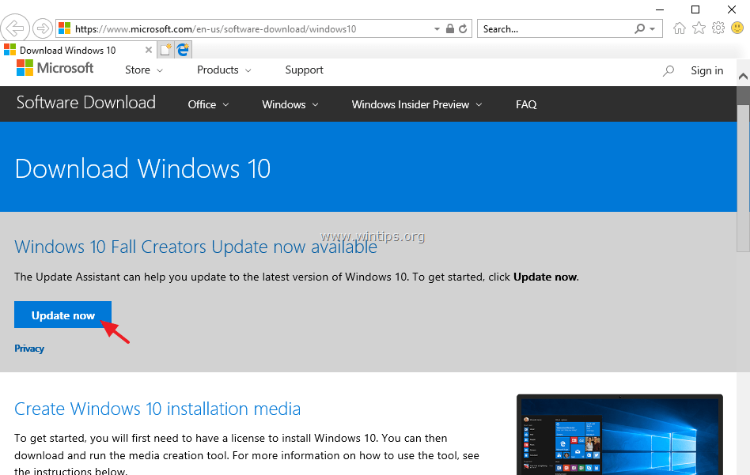The width and height of the screenshot is (750, 475).
Task: Open Favorites star icon
Action: coord(699,28)
